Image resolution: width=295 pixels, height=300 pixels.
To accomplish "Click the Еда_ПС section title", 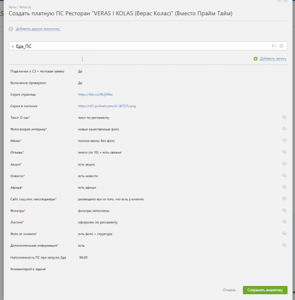I will pos(23,46).
